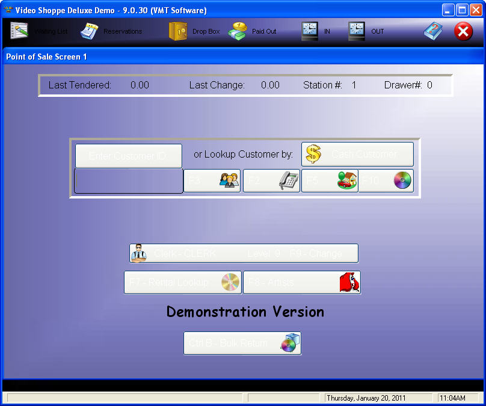The height and width of the screenshot is (406, 486).
Task: Click the Drop Box safe icon
Action: tap(179, 31)
